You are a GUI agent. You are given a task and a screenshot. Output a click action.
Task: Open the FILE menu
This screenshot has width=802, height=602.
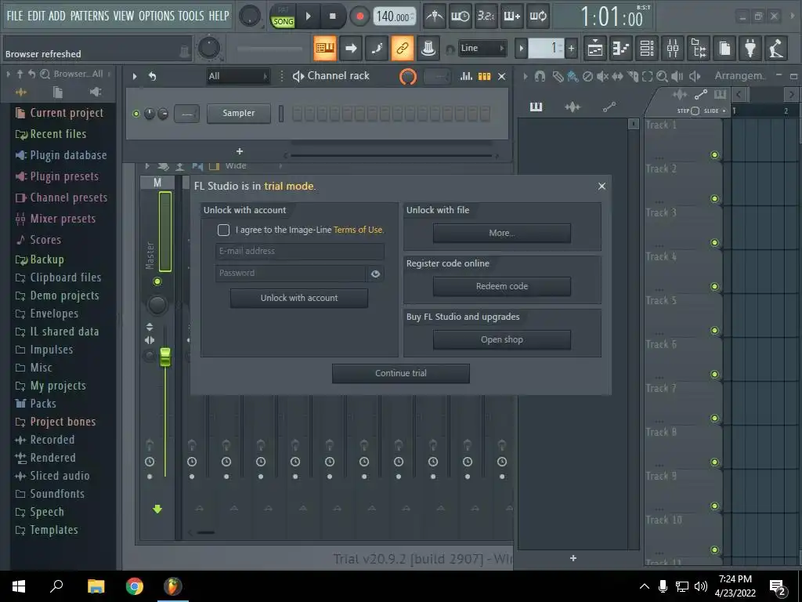[14, 16]
